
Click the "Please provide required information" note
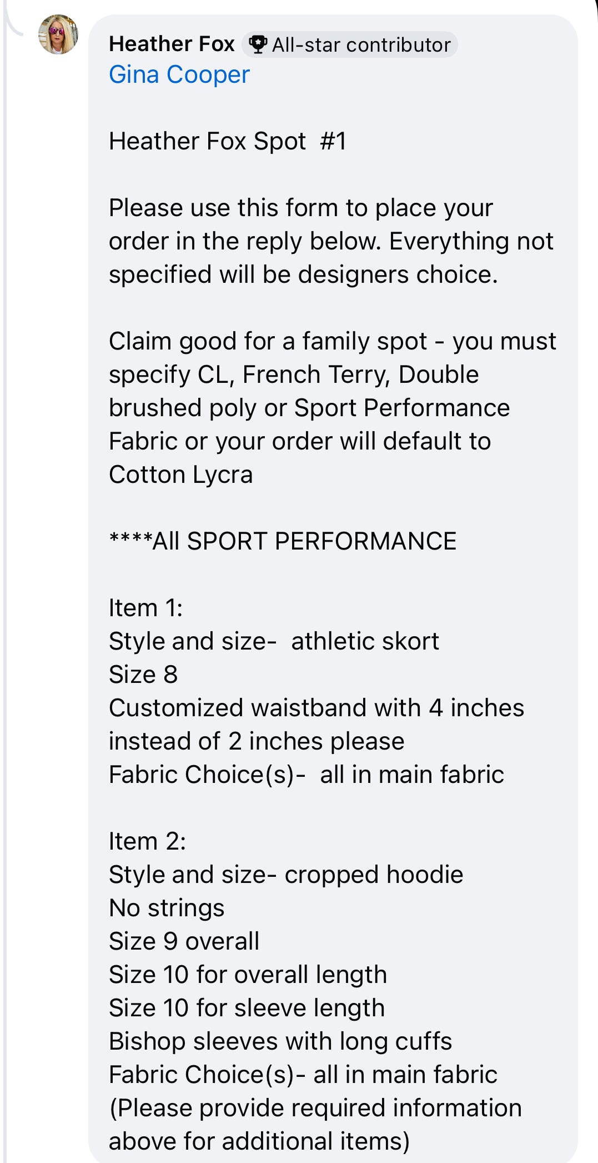pos(315,1108)
